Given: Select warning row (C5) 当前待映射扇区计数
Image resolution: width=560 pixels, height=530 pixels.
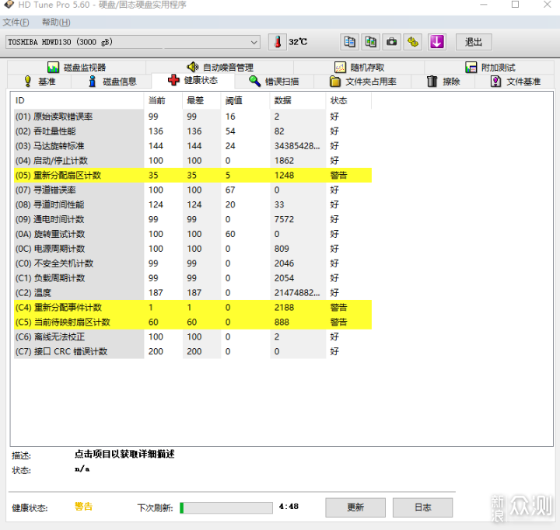Looking at the screenshot, I should pos(193,322).
